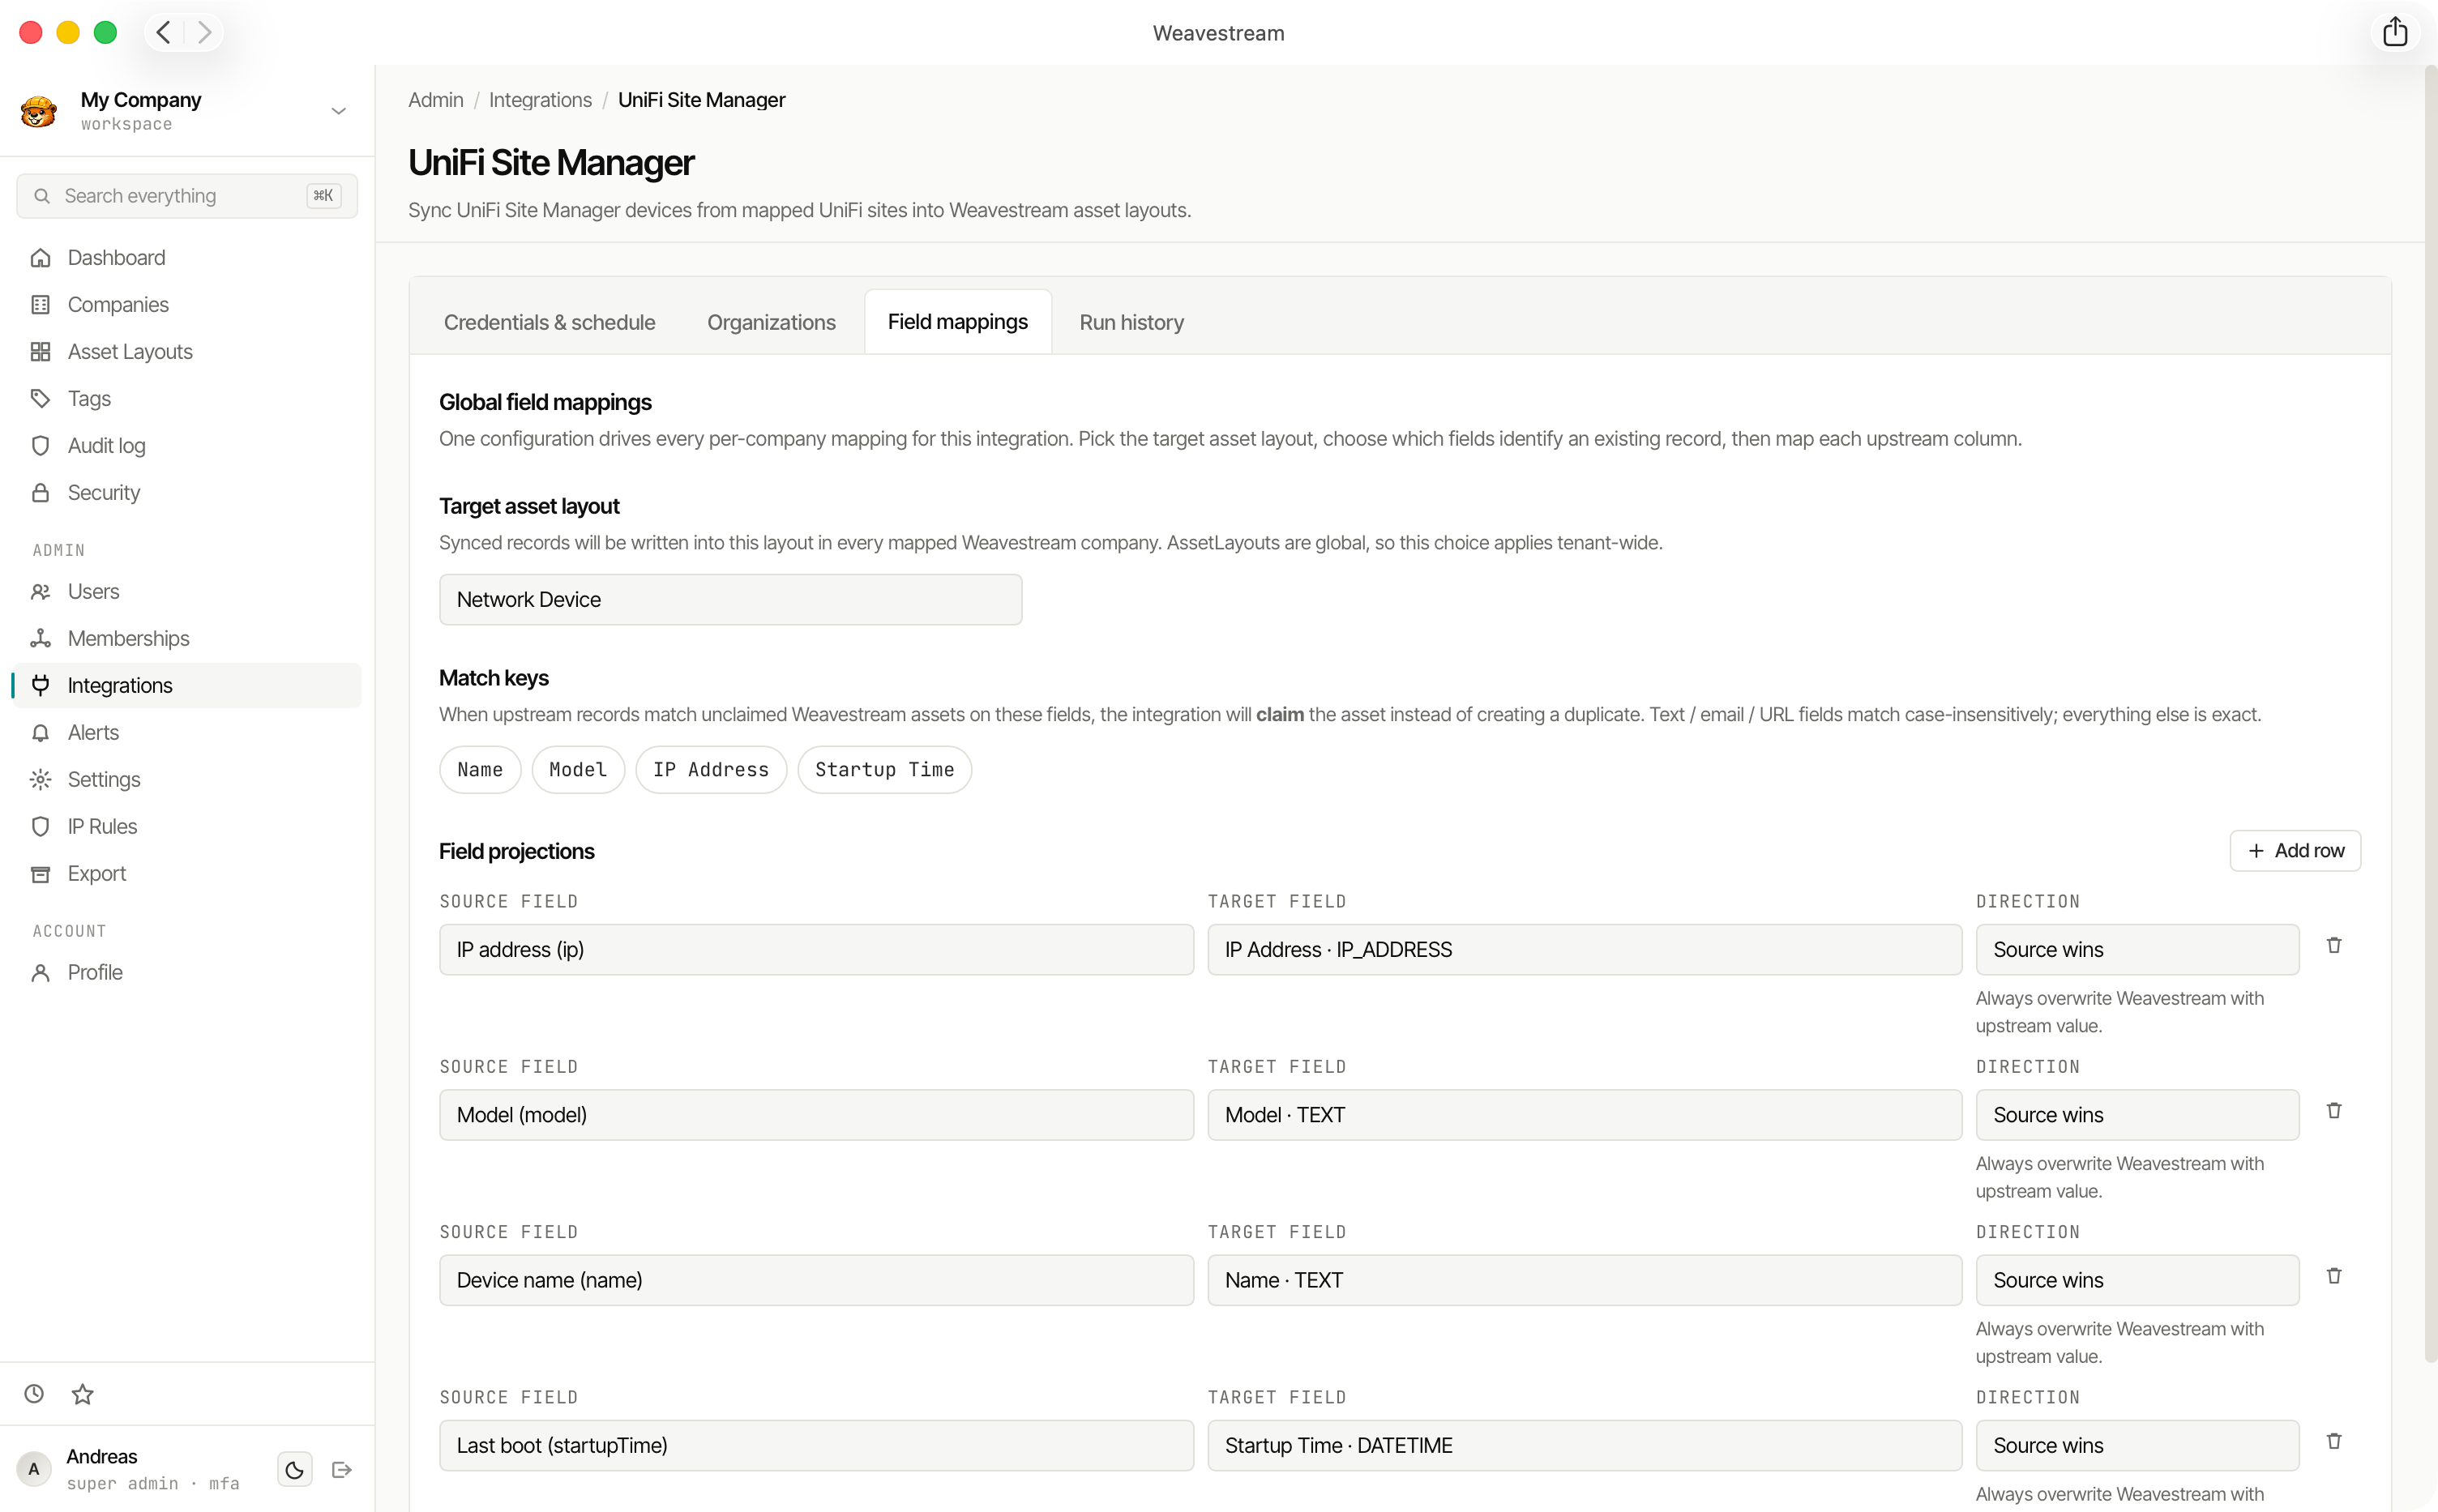The image size is (2438, 1512).
Task: Click the IP Rules shield icon
Action: [x=40, y=827]
